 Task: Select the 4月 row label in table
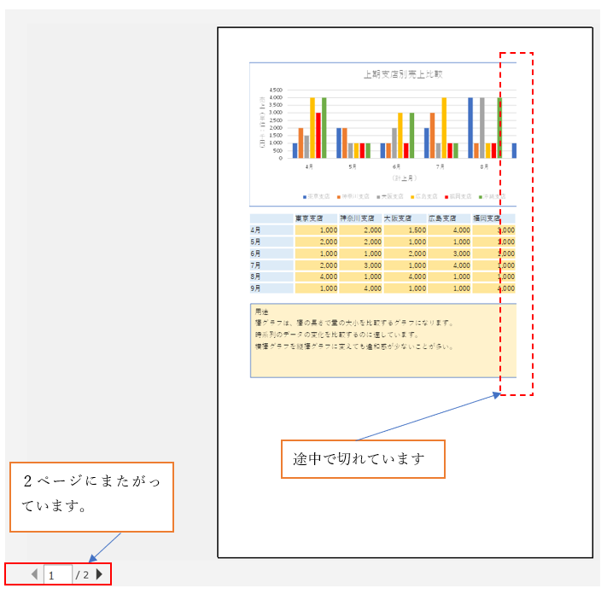pyautogui.click(x=271, y=230)
